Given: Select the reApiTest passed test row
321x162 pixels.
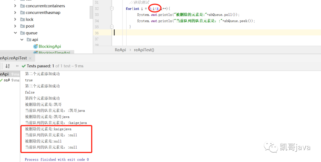Looking at the screenshot, I should (10, 80).
